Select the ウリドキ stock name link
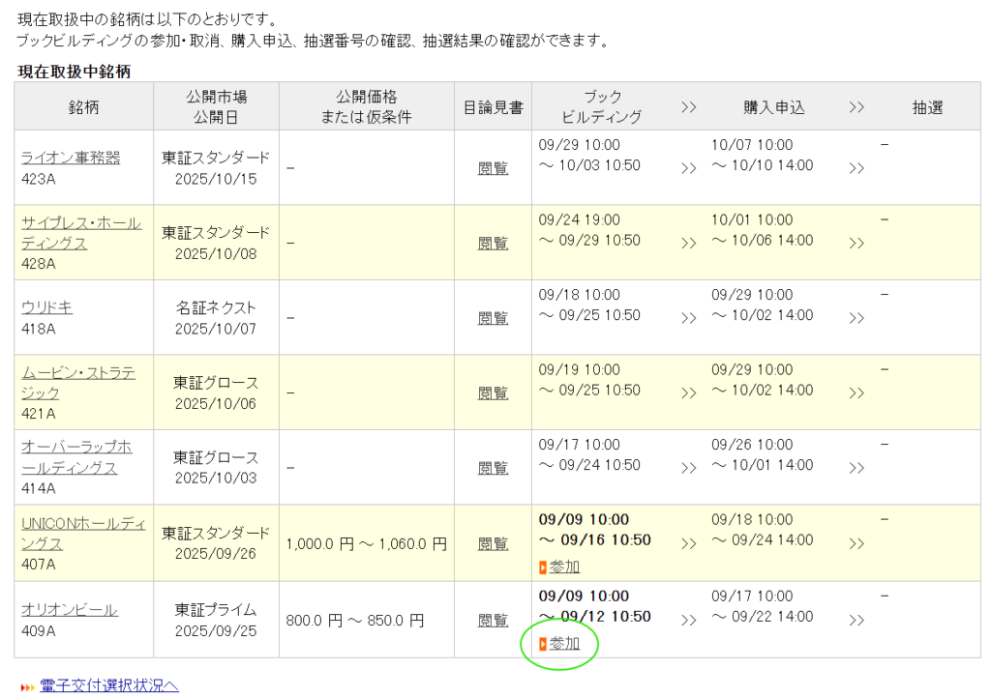Viewport: 991px width, 698px height. tap(46, 307)
